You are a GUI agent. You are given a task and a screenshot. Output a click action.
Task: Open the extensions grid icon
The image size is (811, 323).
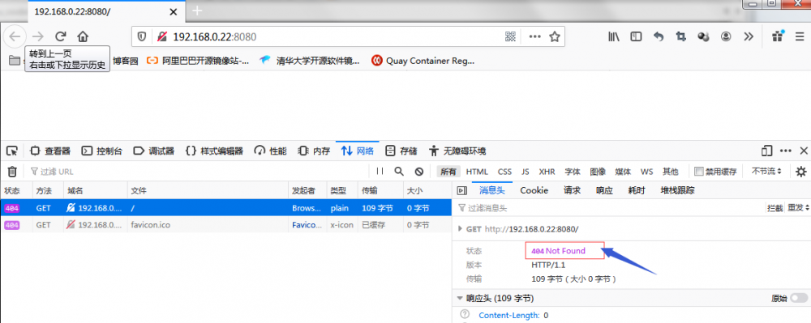click(778, 36)
